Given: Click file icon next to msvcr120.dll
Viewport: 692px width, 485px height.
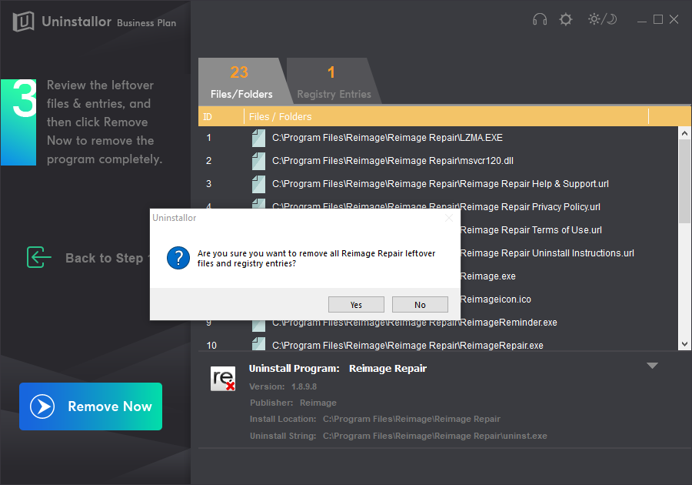Looking at the screenshot, I should [258, 161].
